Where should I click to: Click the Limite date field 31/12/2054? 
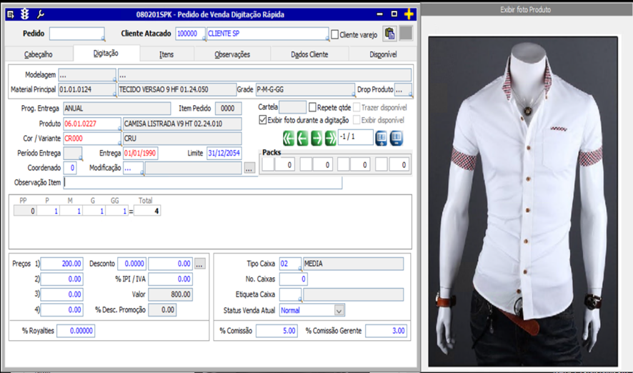pyautogui.click(x=224, y=154)
